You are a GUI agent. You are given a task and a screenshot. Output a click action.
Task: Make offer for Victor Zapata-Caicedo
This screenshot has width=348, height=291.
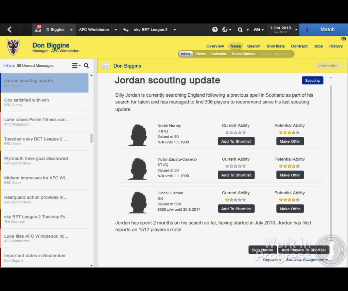[290, 175]
